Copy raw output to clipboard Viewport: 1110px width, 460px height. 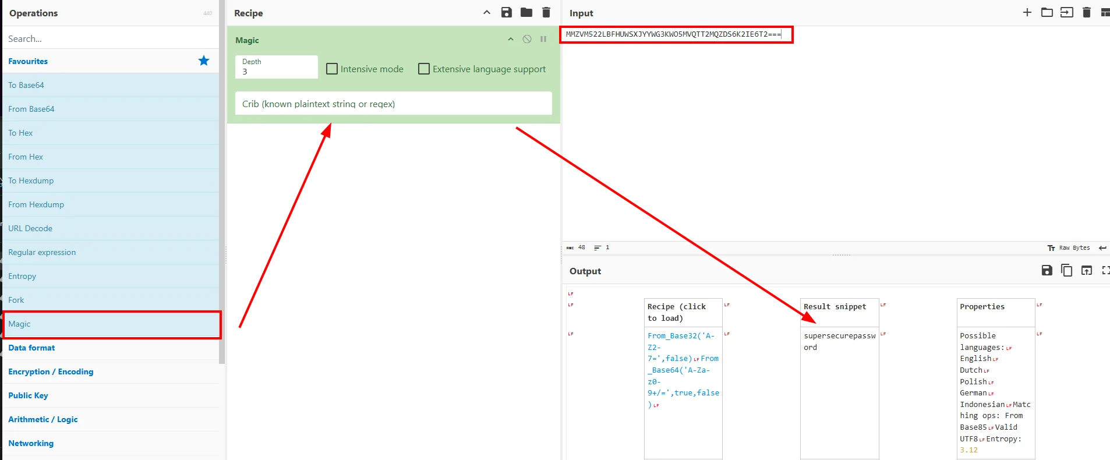[1067, 270]
